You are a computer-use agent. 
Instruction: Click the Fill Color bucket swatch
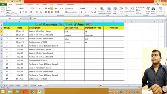[x=37, y=12]
